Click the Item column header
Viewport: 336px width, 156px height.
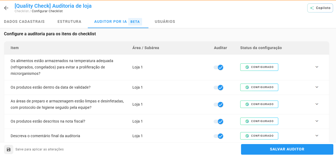(x=15, y=48)
